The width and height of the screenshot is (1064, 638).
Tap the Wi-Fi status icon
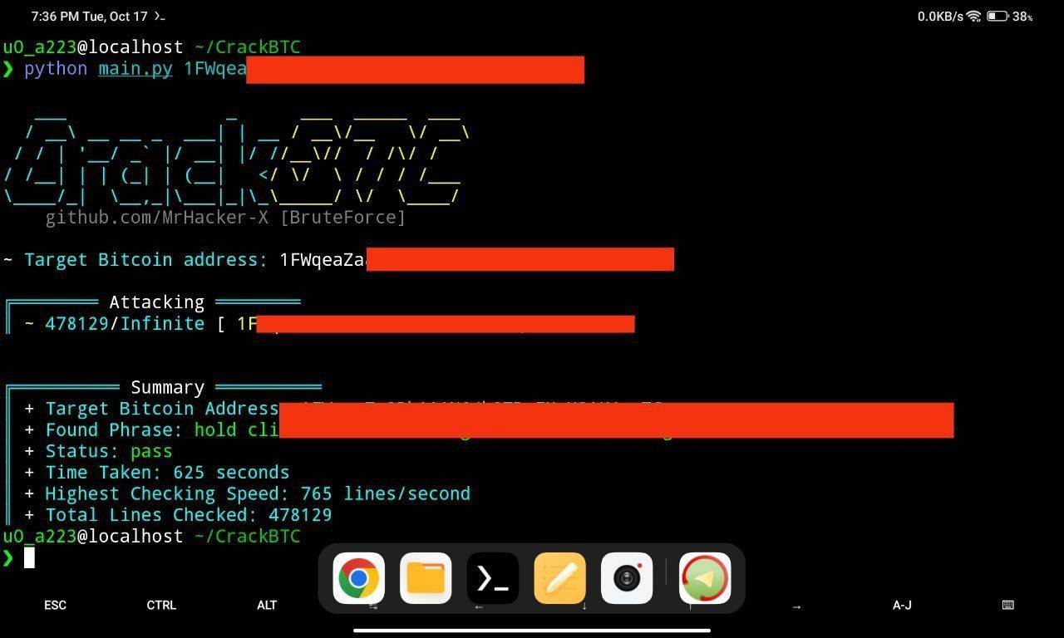point(973,16)
